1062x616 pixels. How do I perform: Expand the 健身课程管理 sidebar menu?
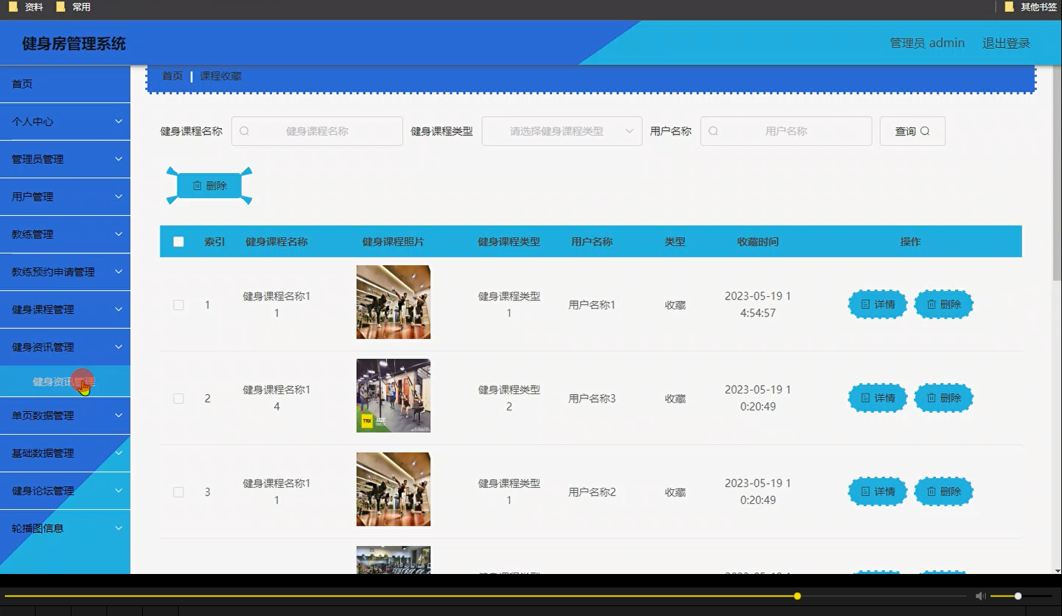coord(65,309)
